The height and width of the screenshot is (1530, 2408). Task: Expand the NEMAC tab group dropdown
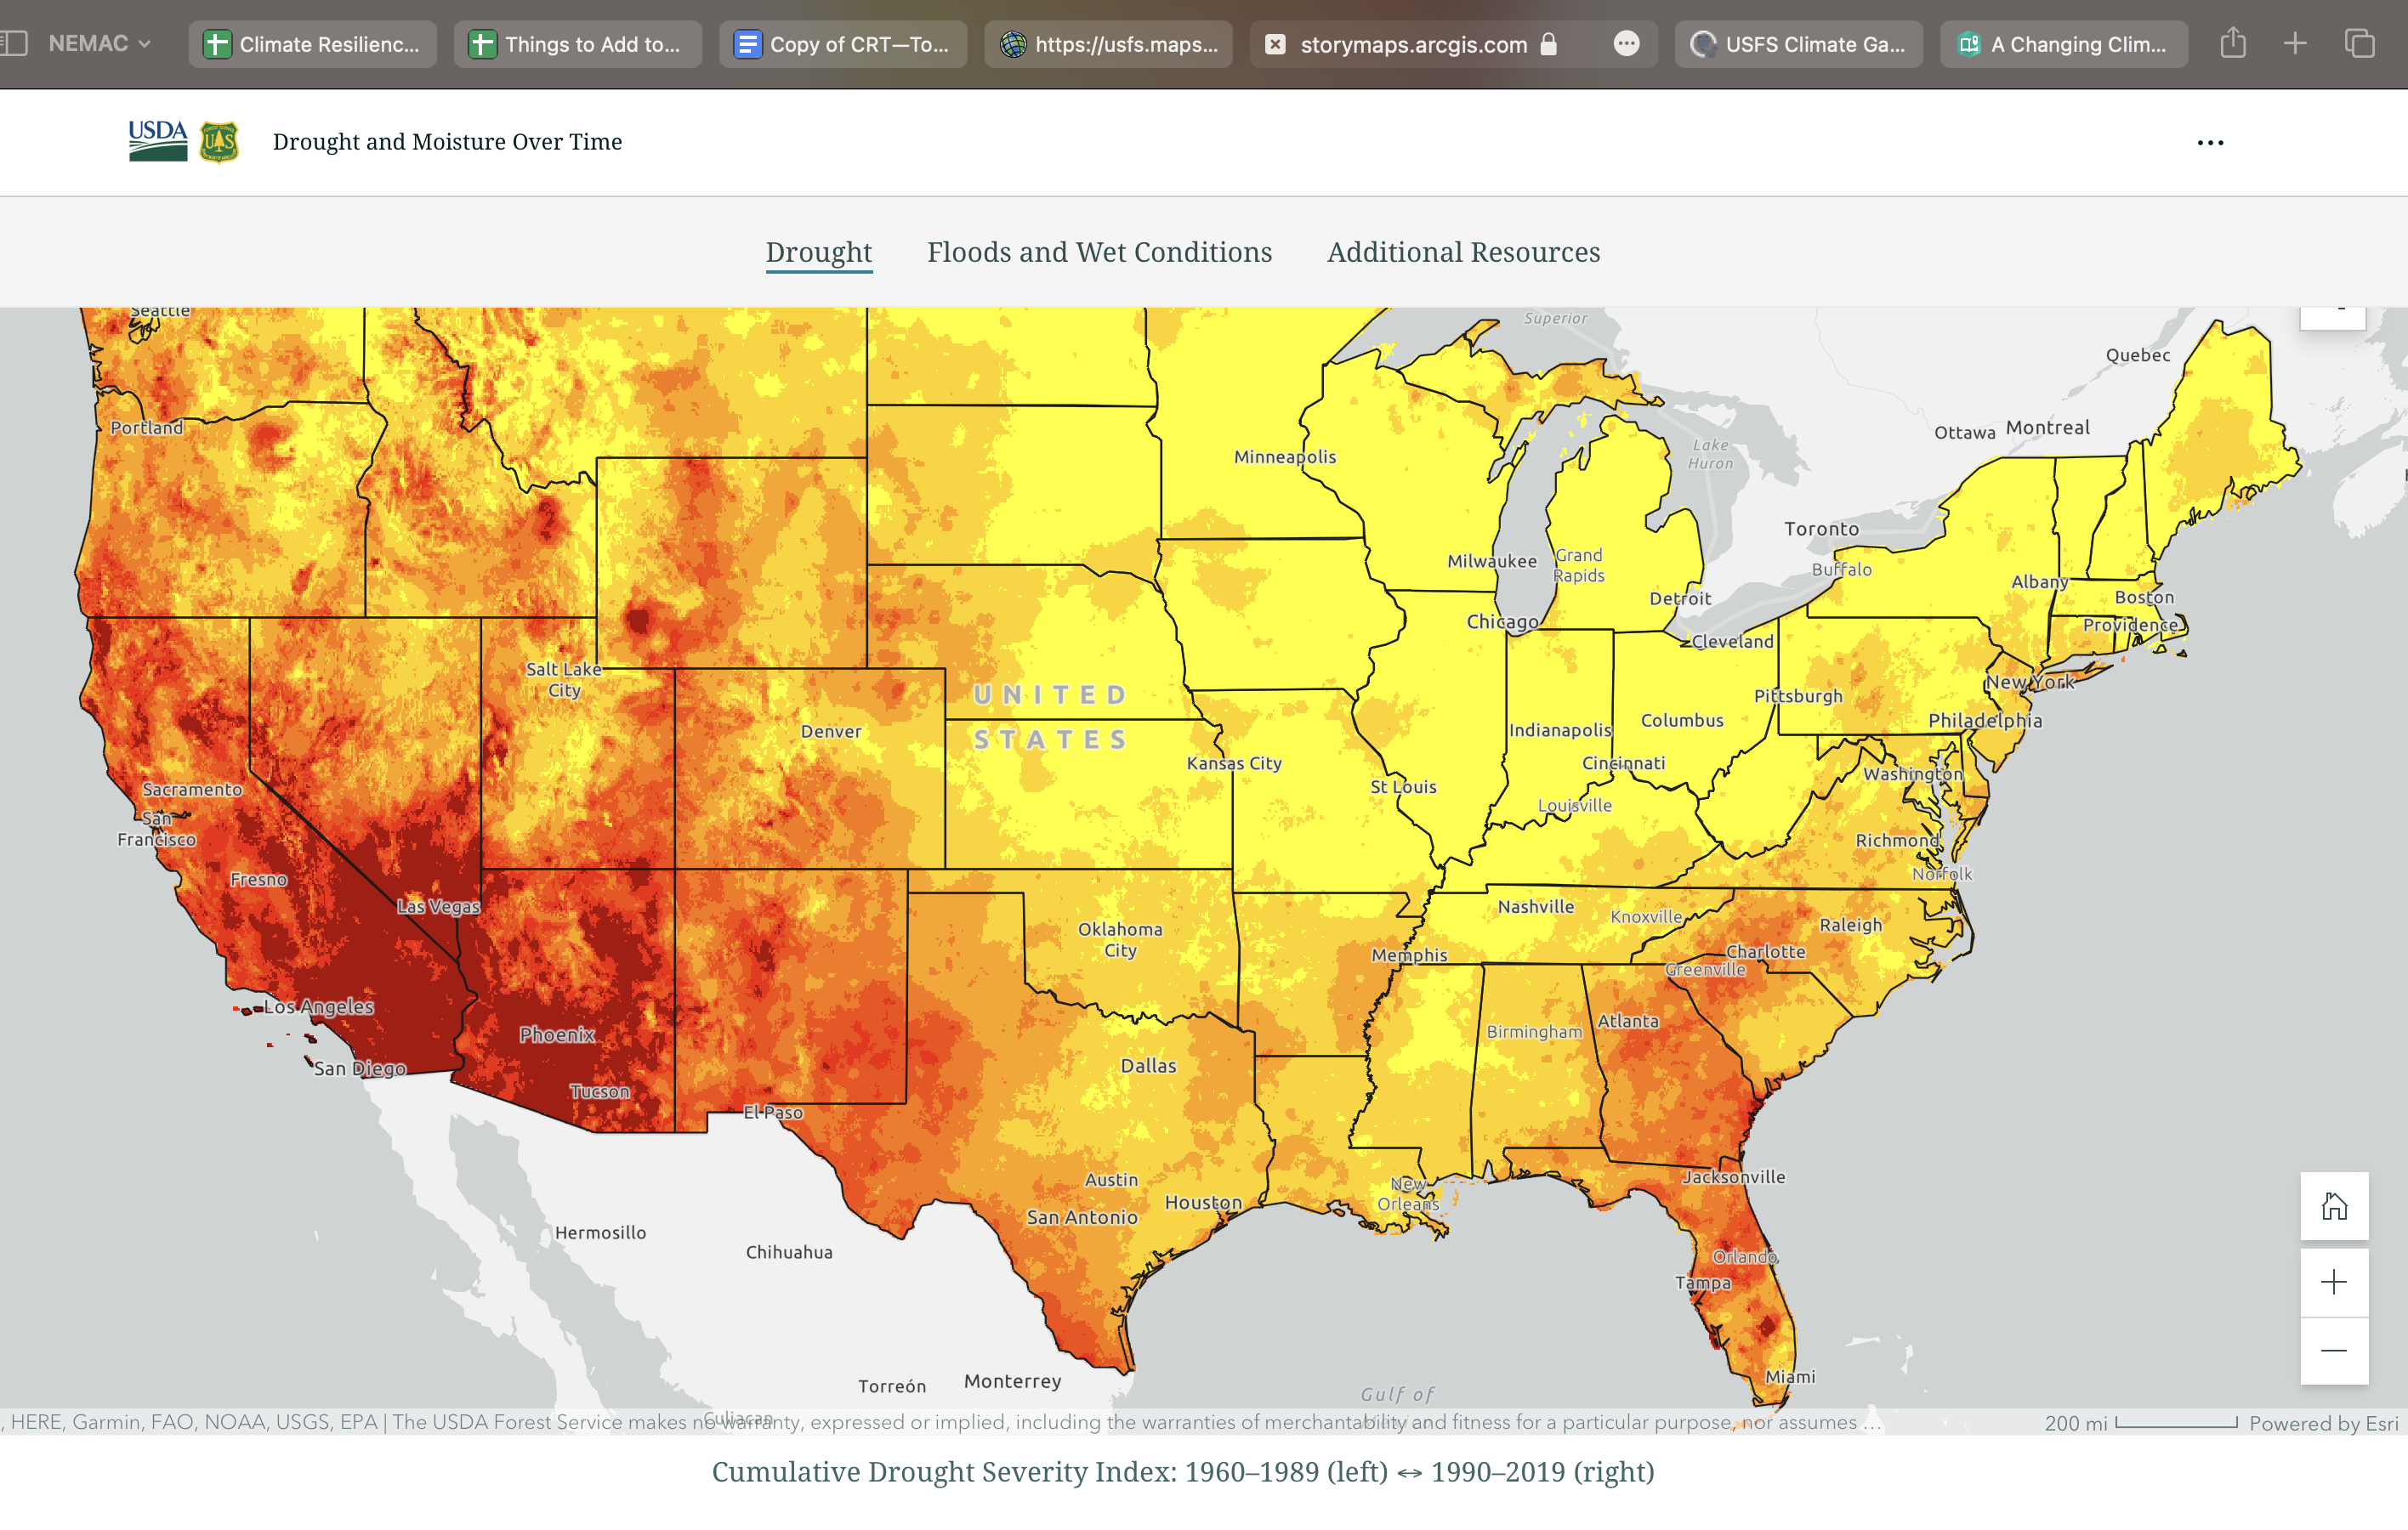point(100,43)
